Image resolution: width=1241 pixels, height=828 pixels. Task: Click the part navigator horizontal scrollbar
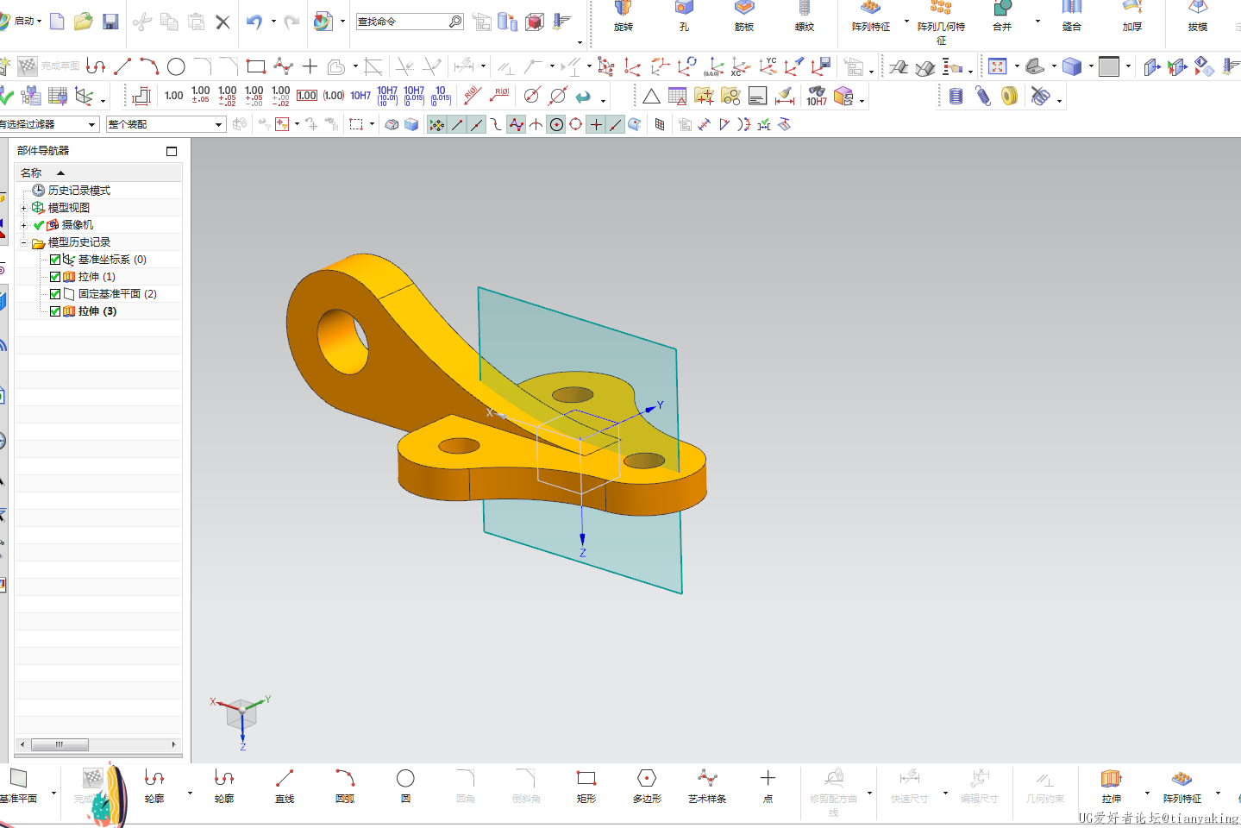pyautogui.click(x=60, y=744)
